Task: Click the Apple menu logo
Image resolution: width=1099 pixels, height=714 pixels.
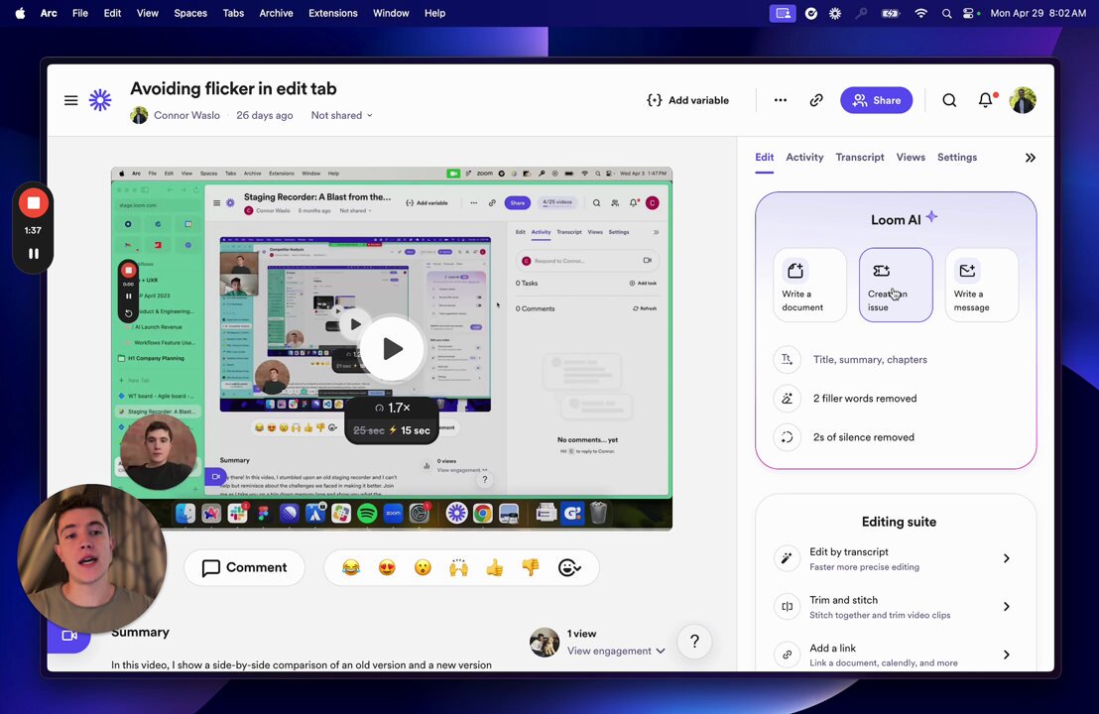Action: [20, 13]
